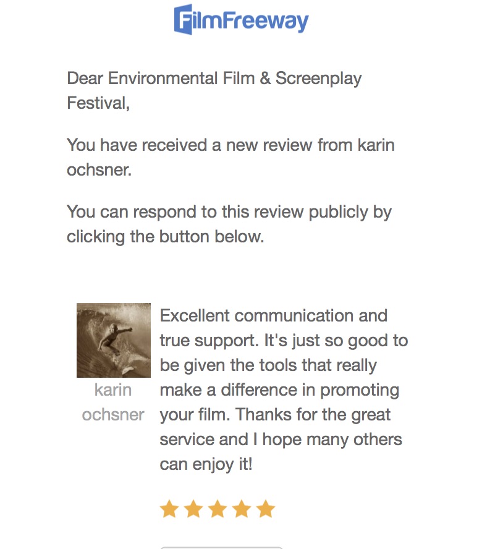Click the FilmFreeway blue F logo icon
This screenshot has height=549, width=482.
[184, 19]
